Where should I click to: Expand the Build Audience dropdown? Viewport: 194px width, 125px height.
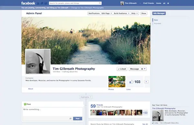(x=122, y=13)
